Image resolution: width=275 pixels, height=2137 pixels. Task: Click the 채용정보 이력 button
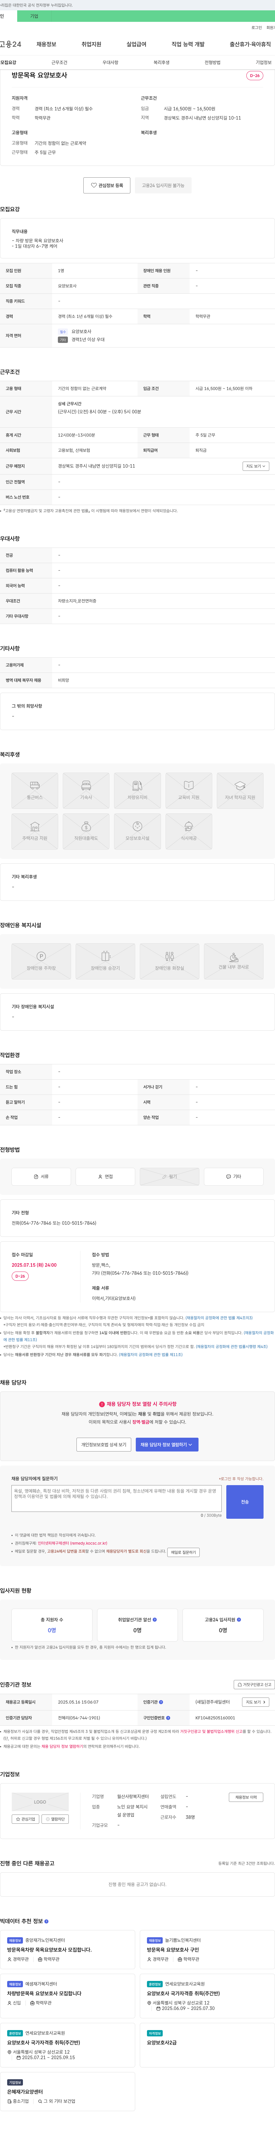click(246, 1797)
